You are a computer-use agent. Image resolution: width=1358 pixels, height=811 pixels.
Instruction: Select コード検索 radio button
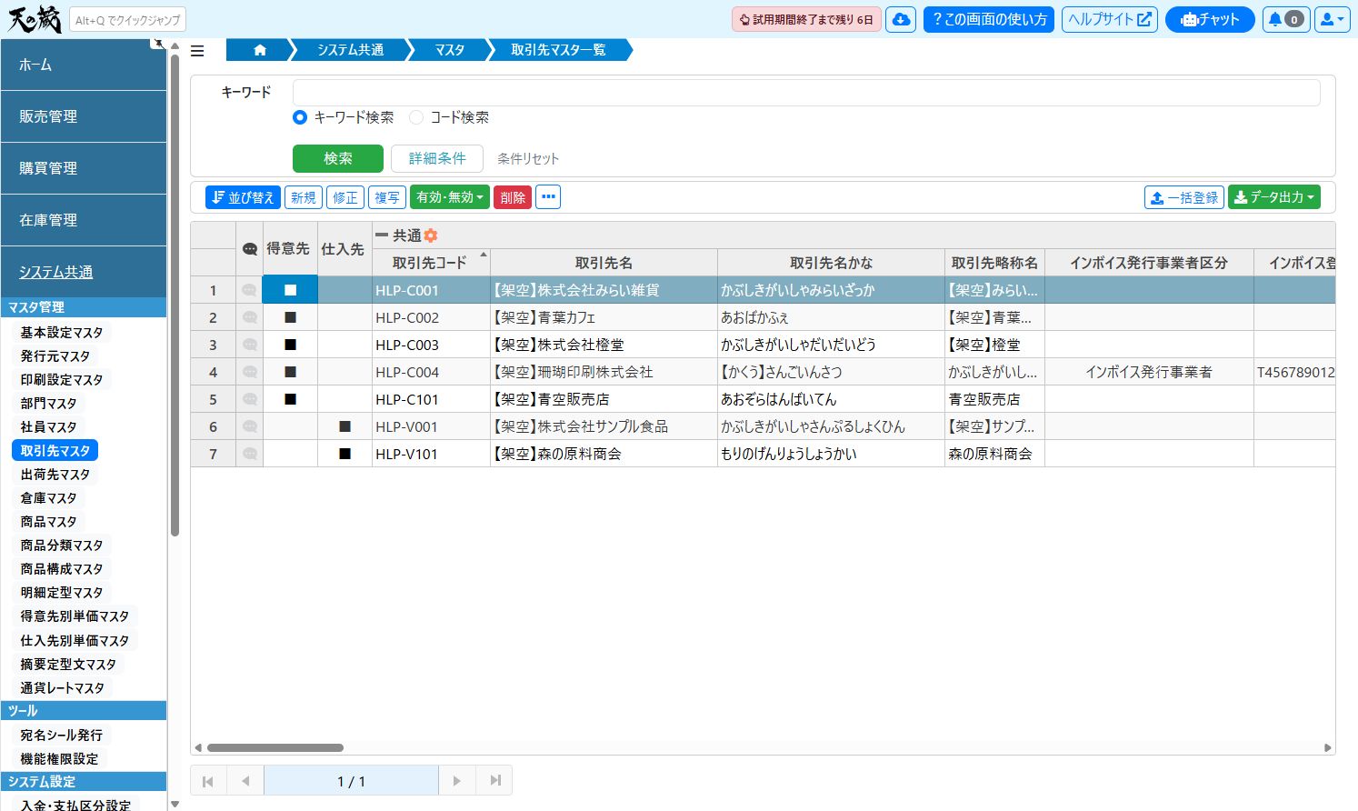tap(416, 117)
